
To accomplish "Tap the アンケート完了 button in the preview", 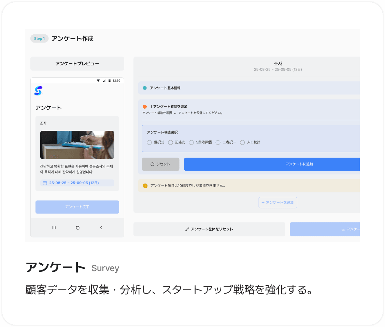I will [x=77, y=207].
